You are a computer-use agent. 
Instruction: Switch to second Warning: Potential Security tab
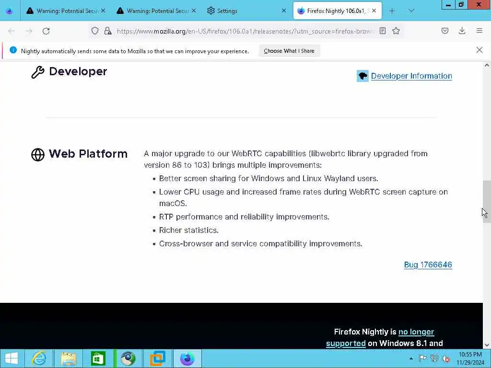pyautogui.click(x=157, y=11)
